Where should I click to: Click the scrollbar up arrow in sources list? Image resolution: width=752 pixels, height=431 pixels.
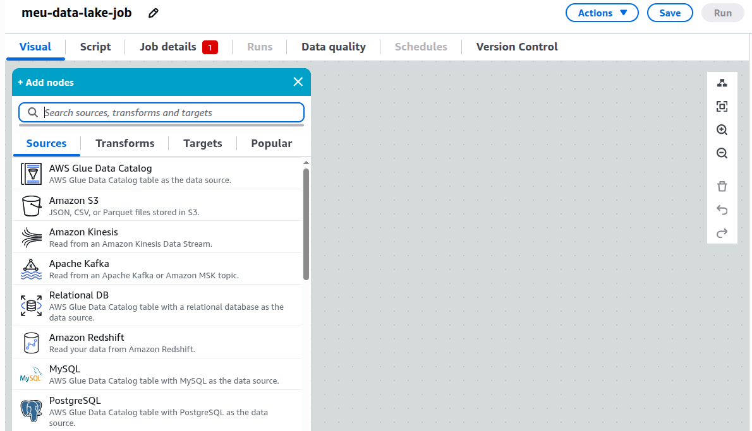tap(306, 163)
